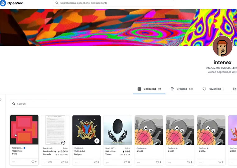
Task: Play the Yield Guild Badge video
Action: pos(97,141)
